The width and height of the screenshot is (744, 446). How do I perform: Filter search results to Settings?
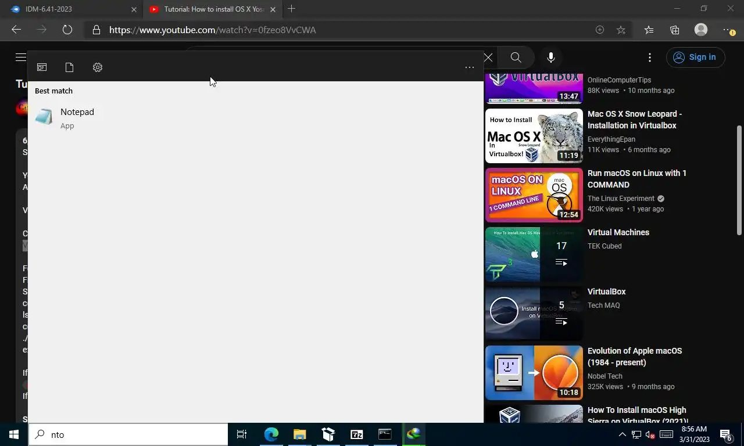98,67
